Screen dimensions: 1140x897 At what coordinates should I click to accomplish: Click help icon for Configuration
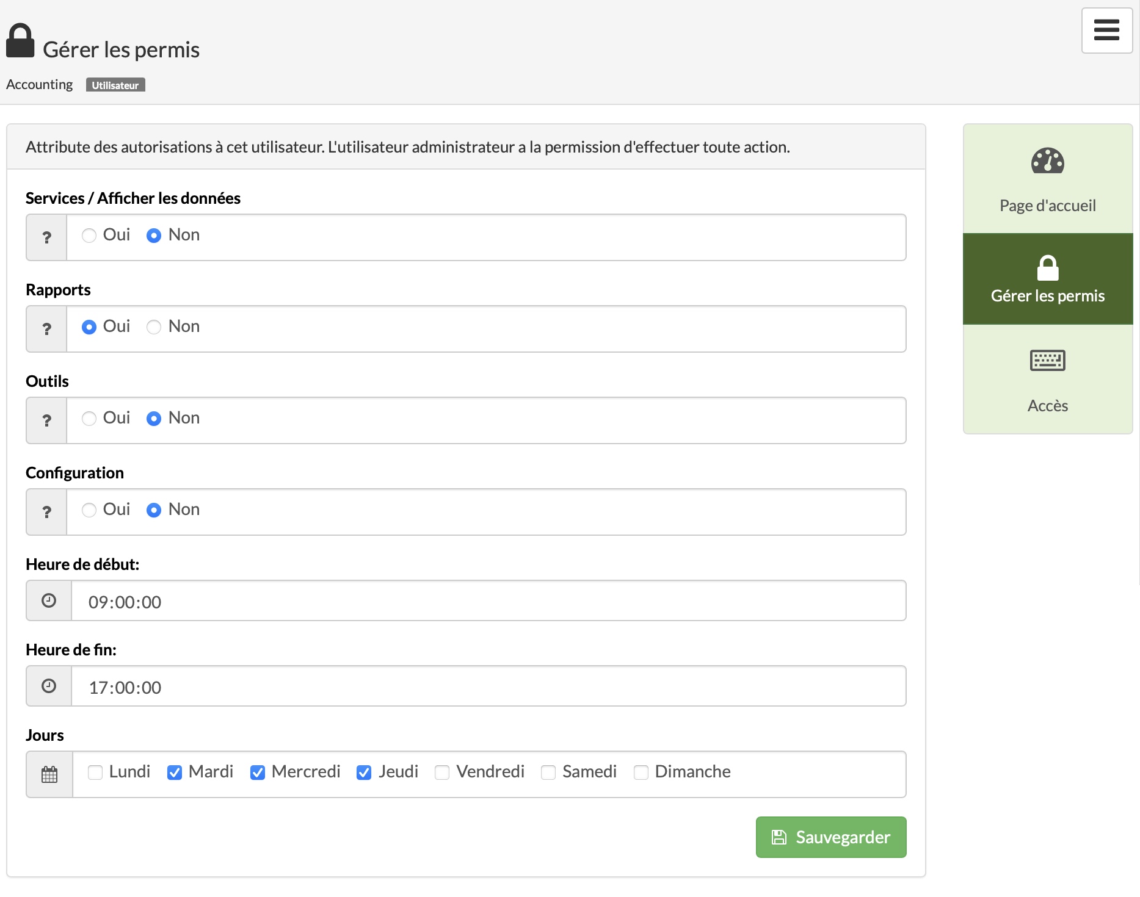click(46, 512)
